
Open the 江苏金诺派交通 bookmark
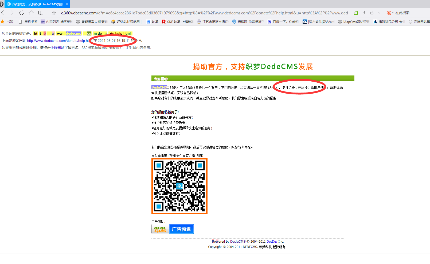point(213,22)
